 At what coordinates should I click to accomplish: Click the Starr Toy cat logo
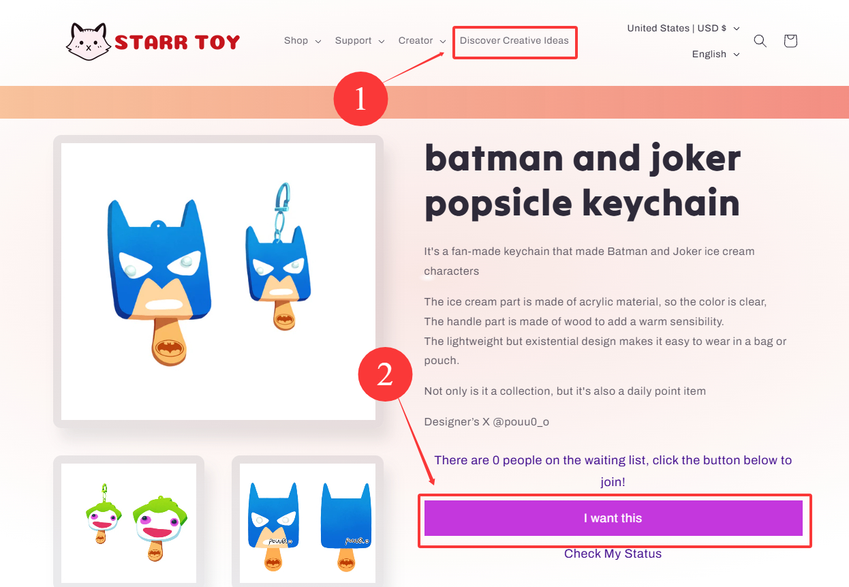click(89, 41)
